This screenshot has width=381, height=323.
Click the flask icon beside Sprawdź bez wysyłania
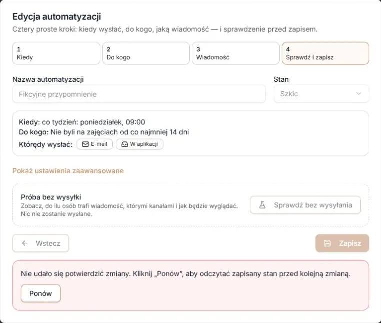pos(262,205)
